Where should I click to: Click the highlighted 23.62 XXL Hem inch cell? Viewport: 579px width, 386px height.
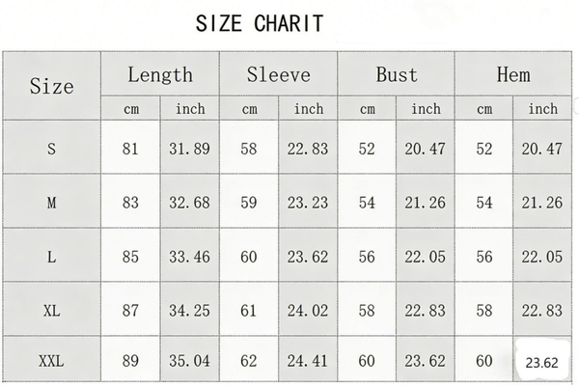[x=542, y=364]
